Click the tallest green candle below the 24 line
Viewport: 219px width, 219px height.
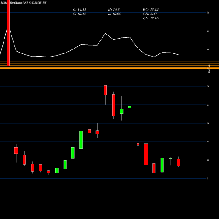point(81,140)
